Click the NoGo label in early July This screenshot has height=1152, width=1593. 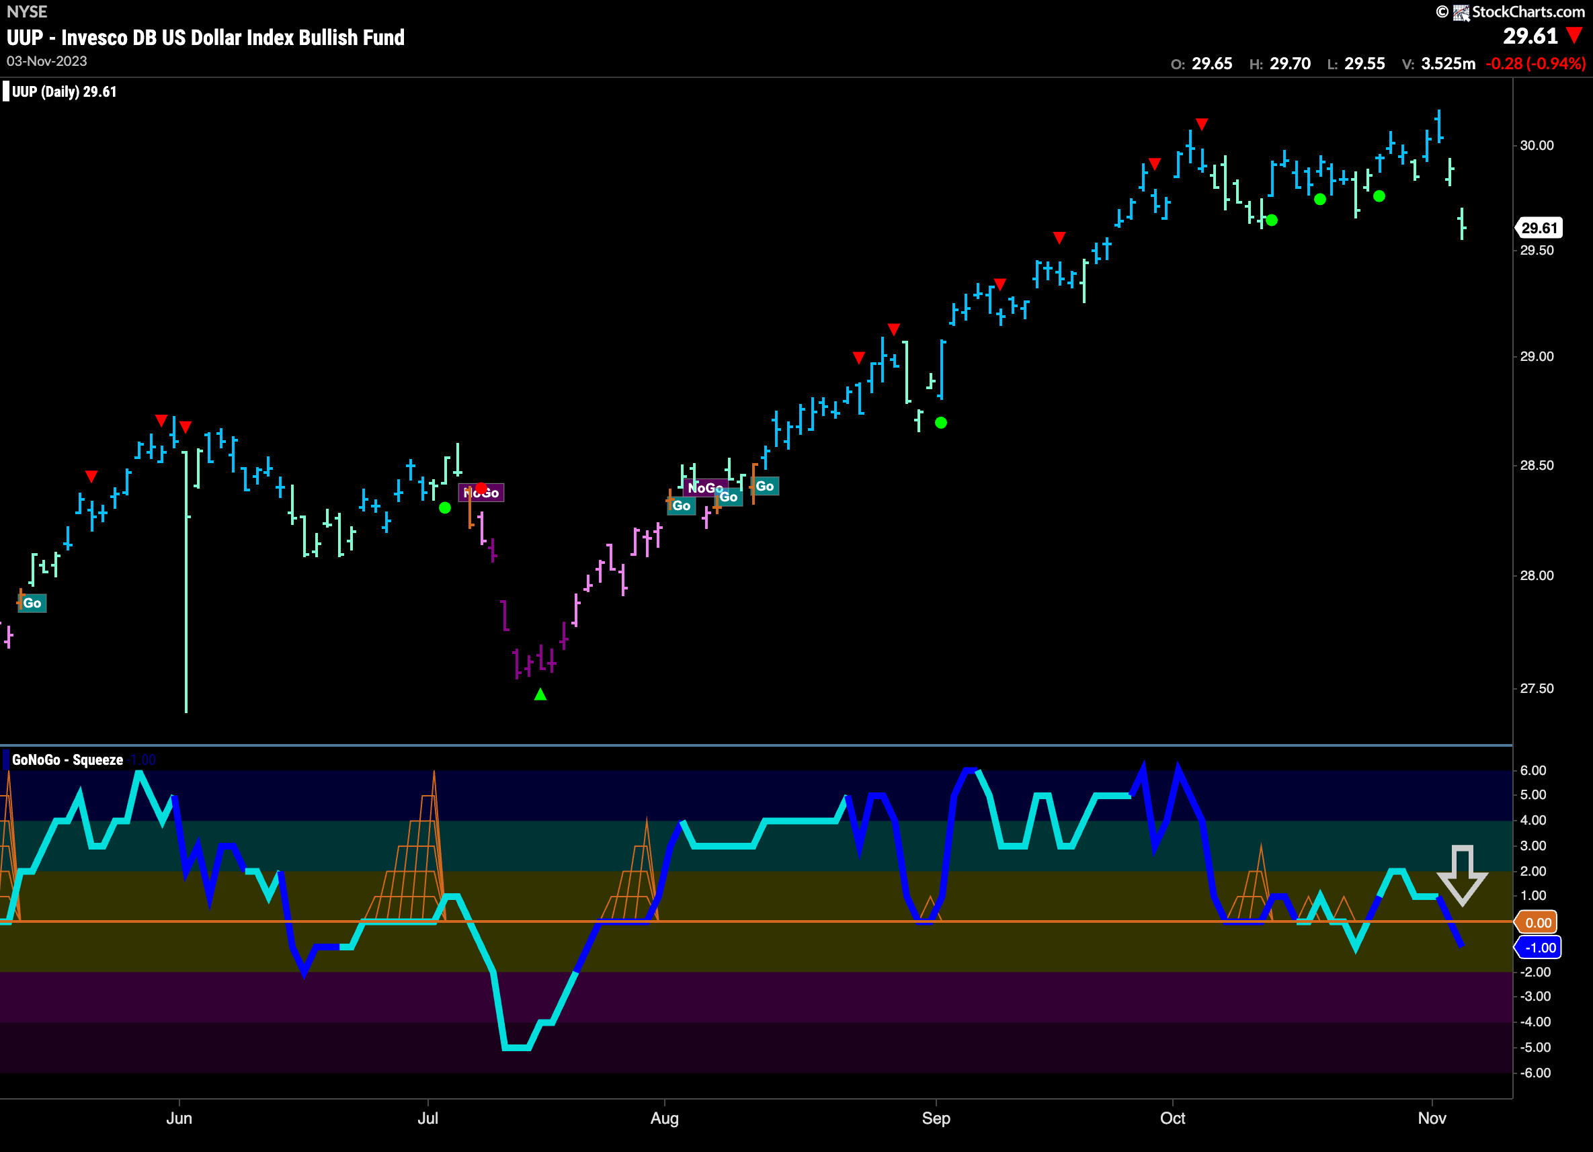coord(481,493)
